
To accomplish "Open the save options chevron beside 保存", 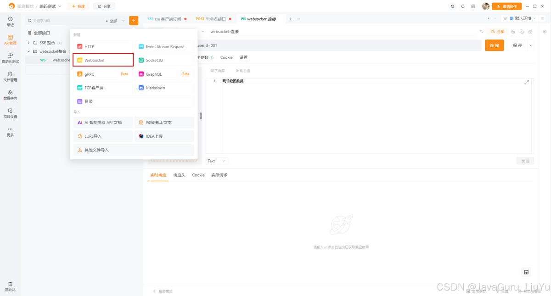I will click(531, 46).
